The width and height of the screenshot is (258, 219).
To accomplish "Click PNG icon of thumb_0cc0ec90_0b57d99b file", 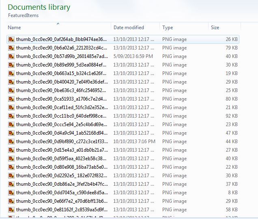I will (11, 56).
